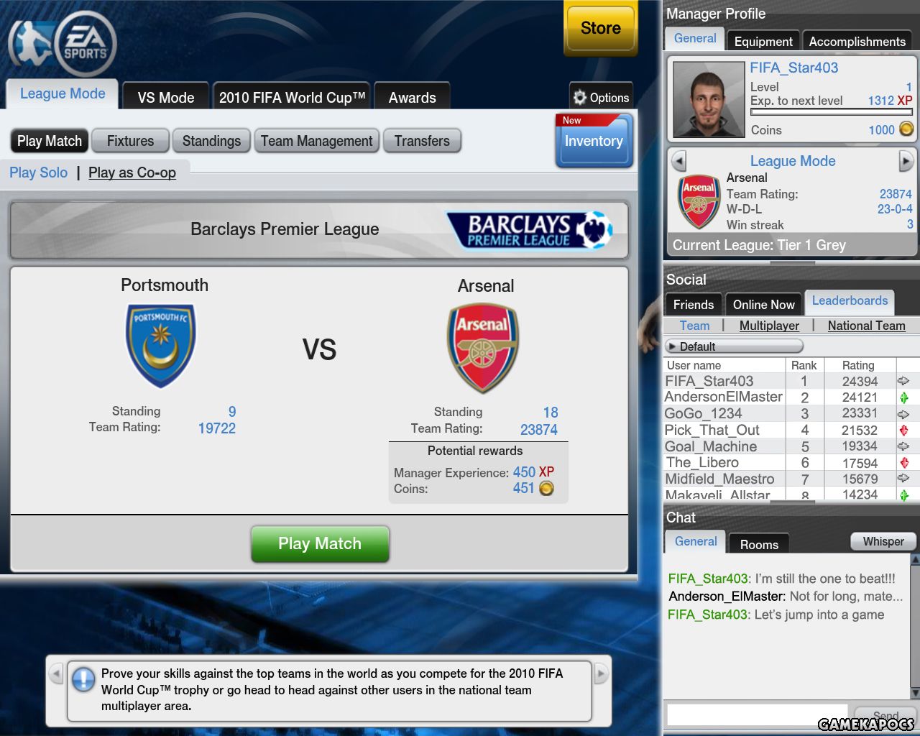Click the chat message input field

[757, 714]
